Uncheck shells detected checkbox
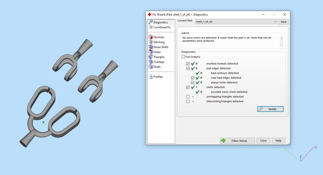The height and width of the screenshot is (175, 323). pos(188,87)
